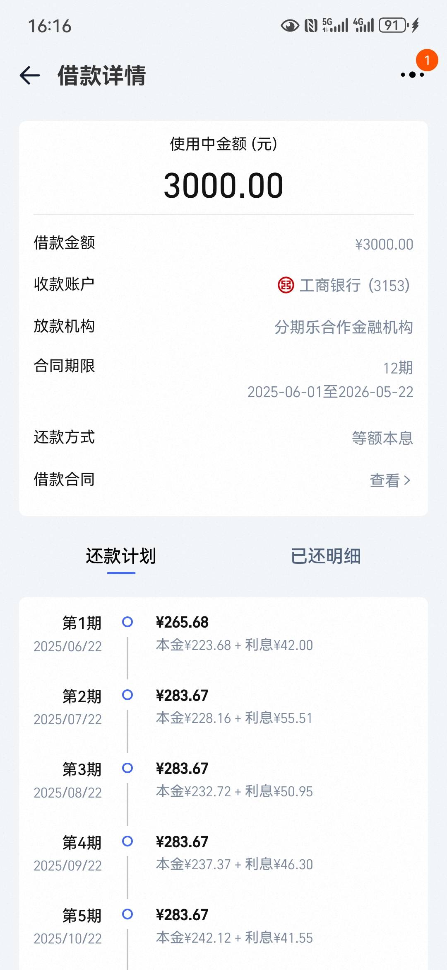Open the three-dot more menu
The width and height of the screenshot is (447, 970).
(x=412, y=75)
